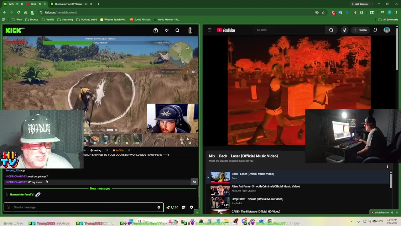Open Limp Bizkit - Nookie video title
Screen dimensions: 401x226
coord(257,199)
